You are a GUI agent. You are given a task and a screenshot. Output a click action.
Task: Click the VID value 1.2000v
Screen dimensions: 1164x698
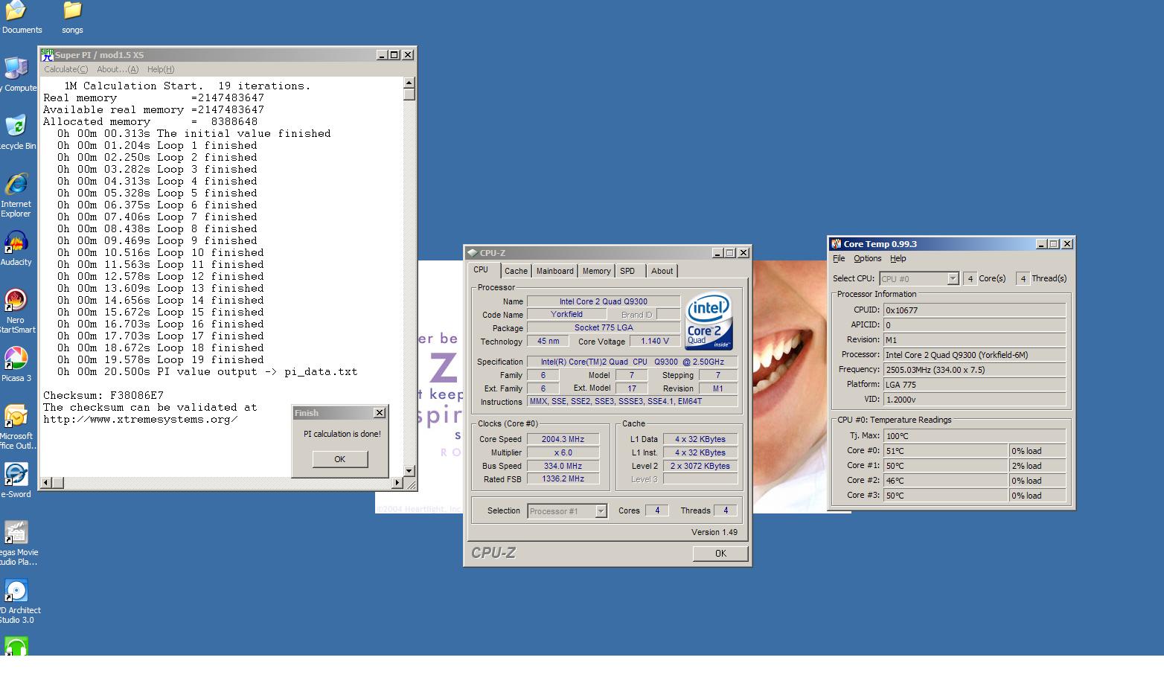click(x=974, y=400)
